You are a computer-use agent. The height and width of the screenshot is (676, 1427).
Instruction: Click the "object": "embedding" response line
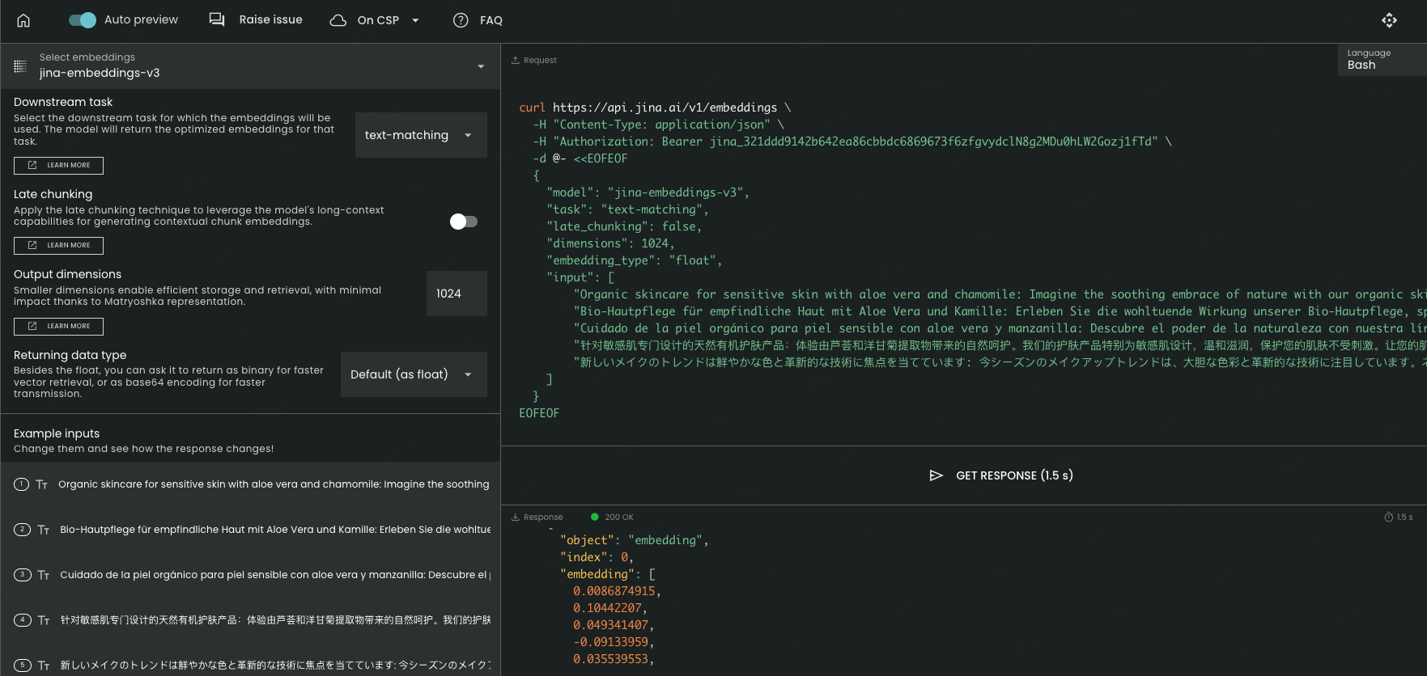pos(634,540)
